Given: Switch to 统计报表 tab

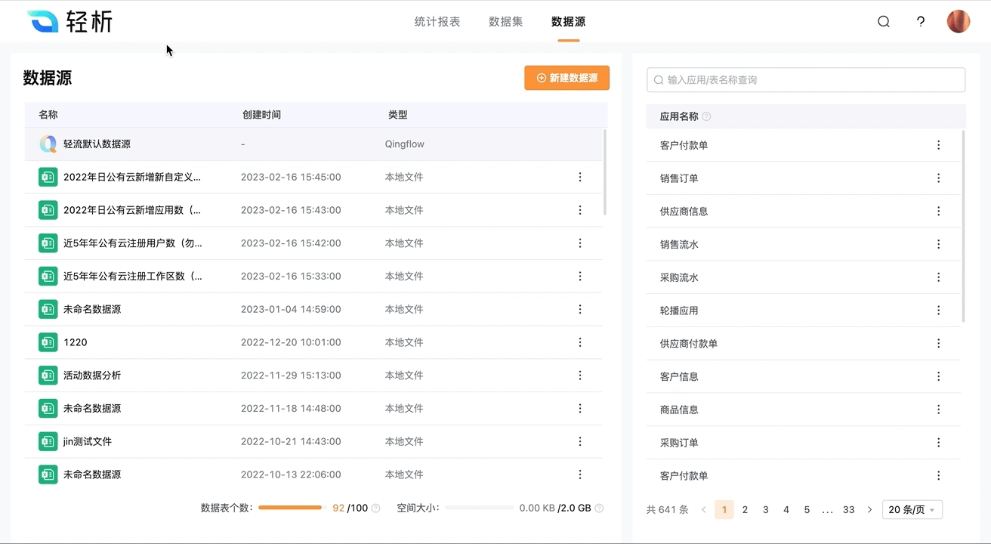Looking at the screenshot, I should tap(437, 22).
